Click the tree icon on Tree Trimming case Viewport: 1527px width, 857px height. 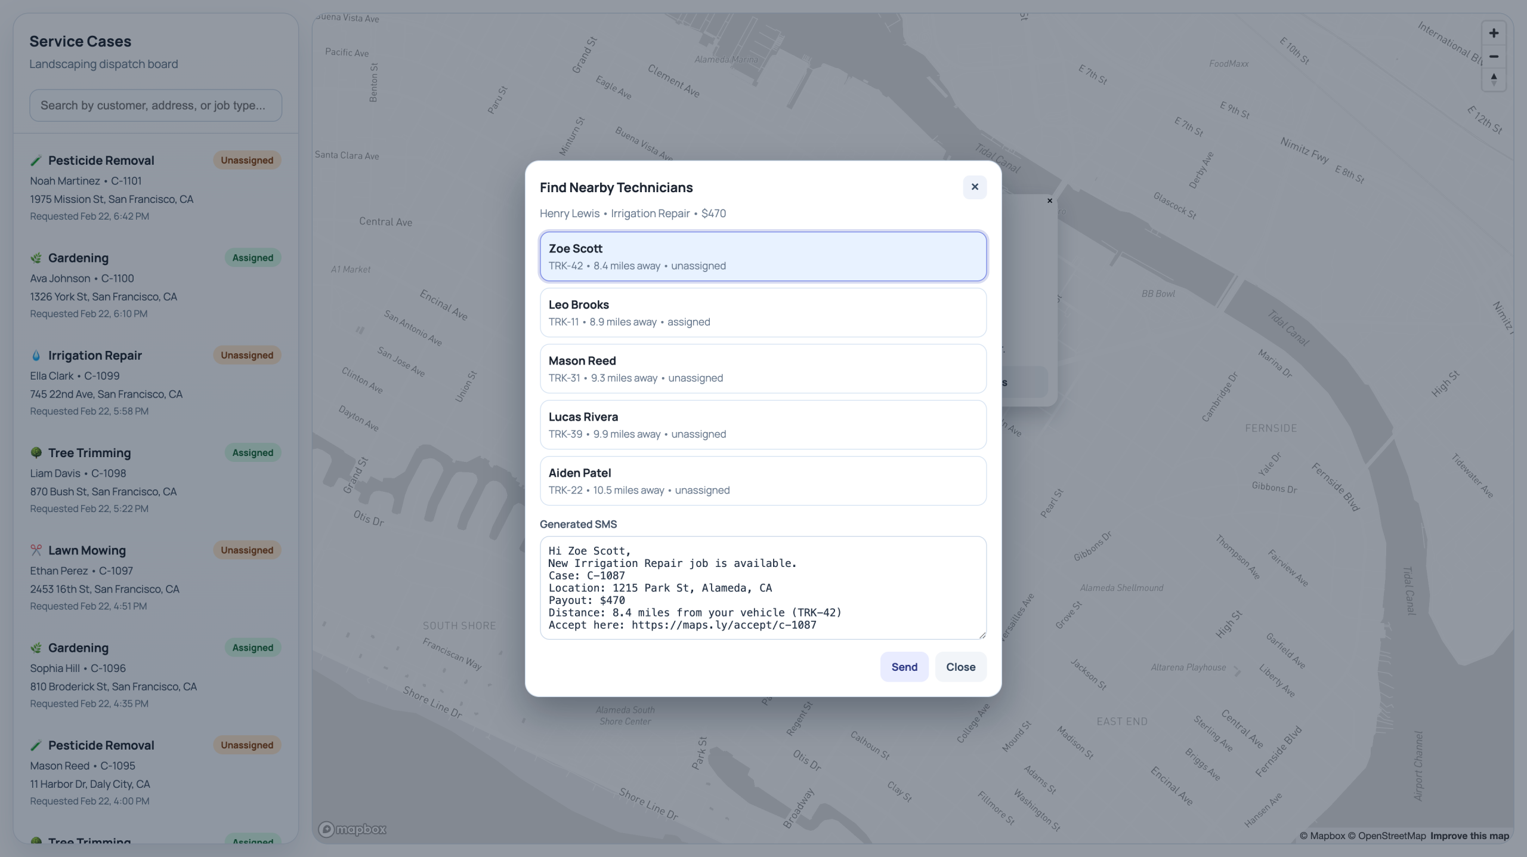tap(36, 453)
